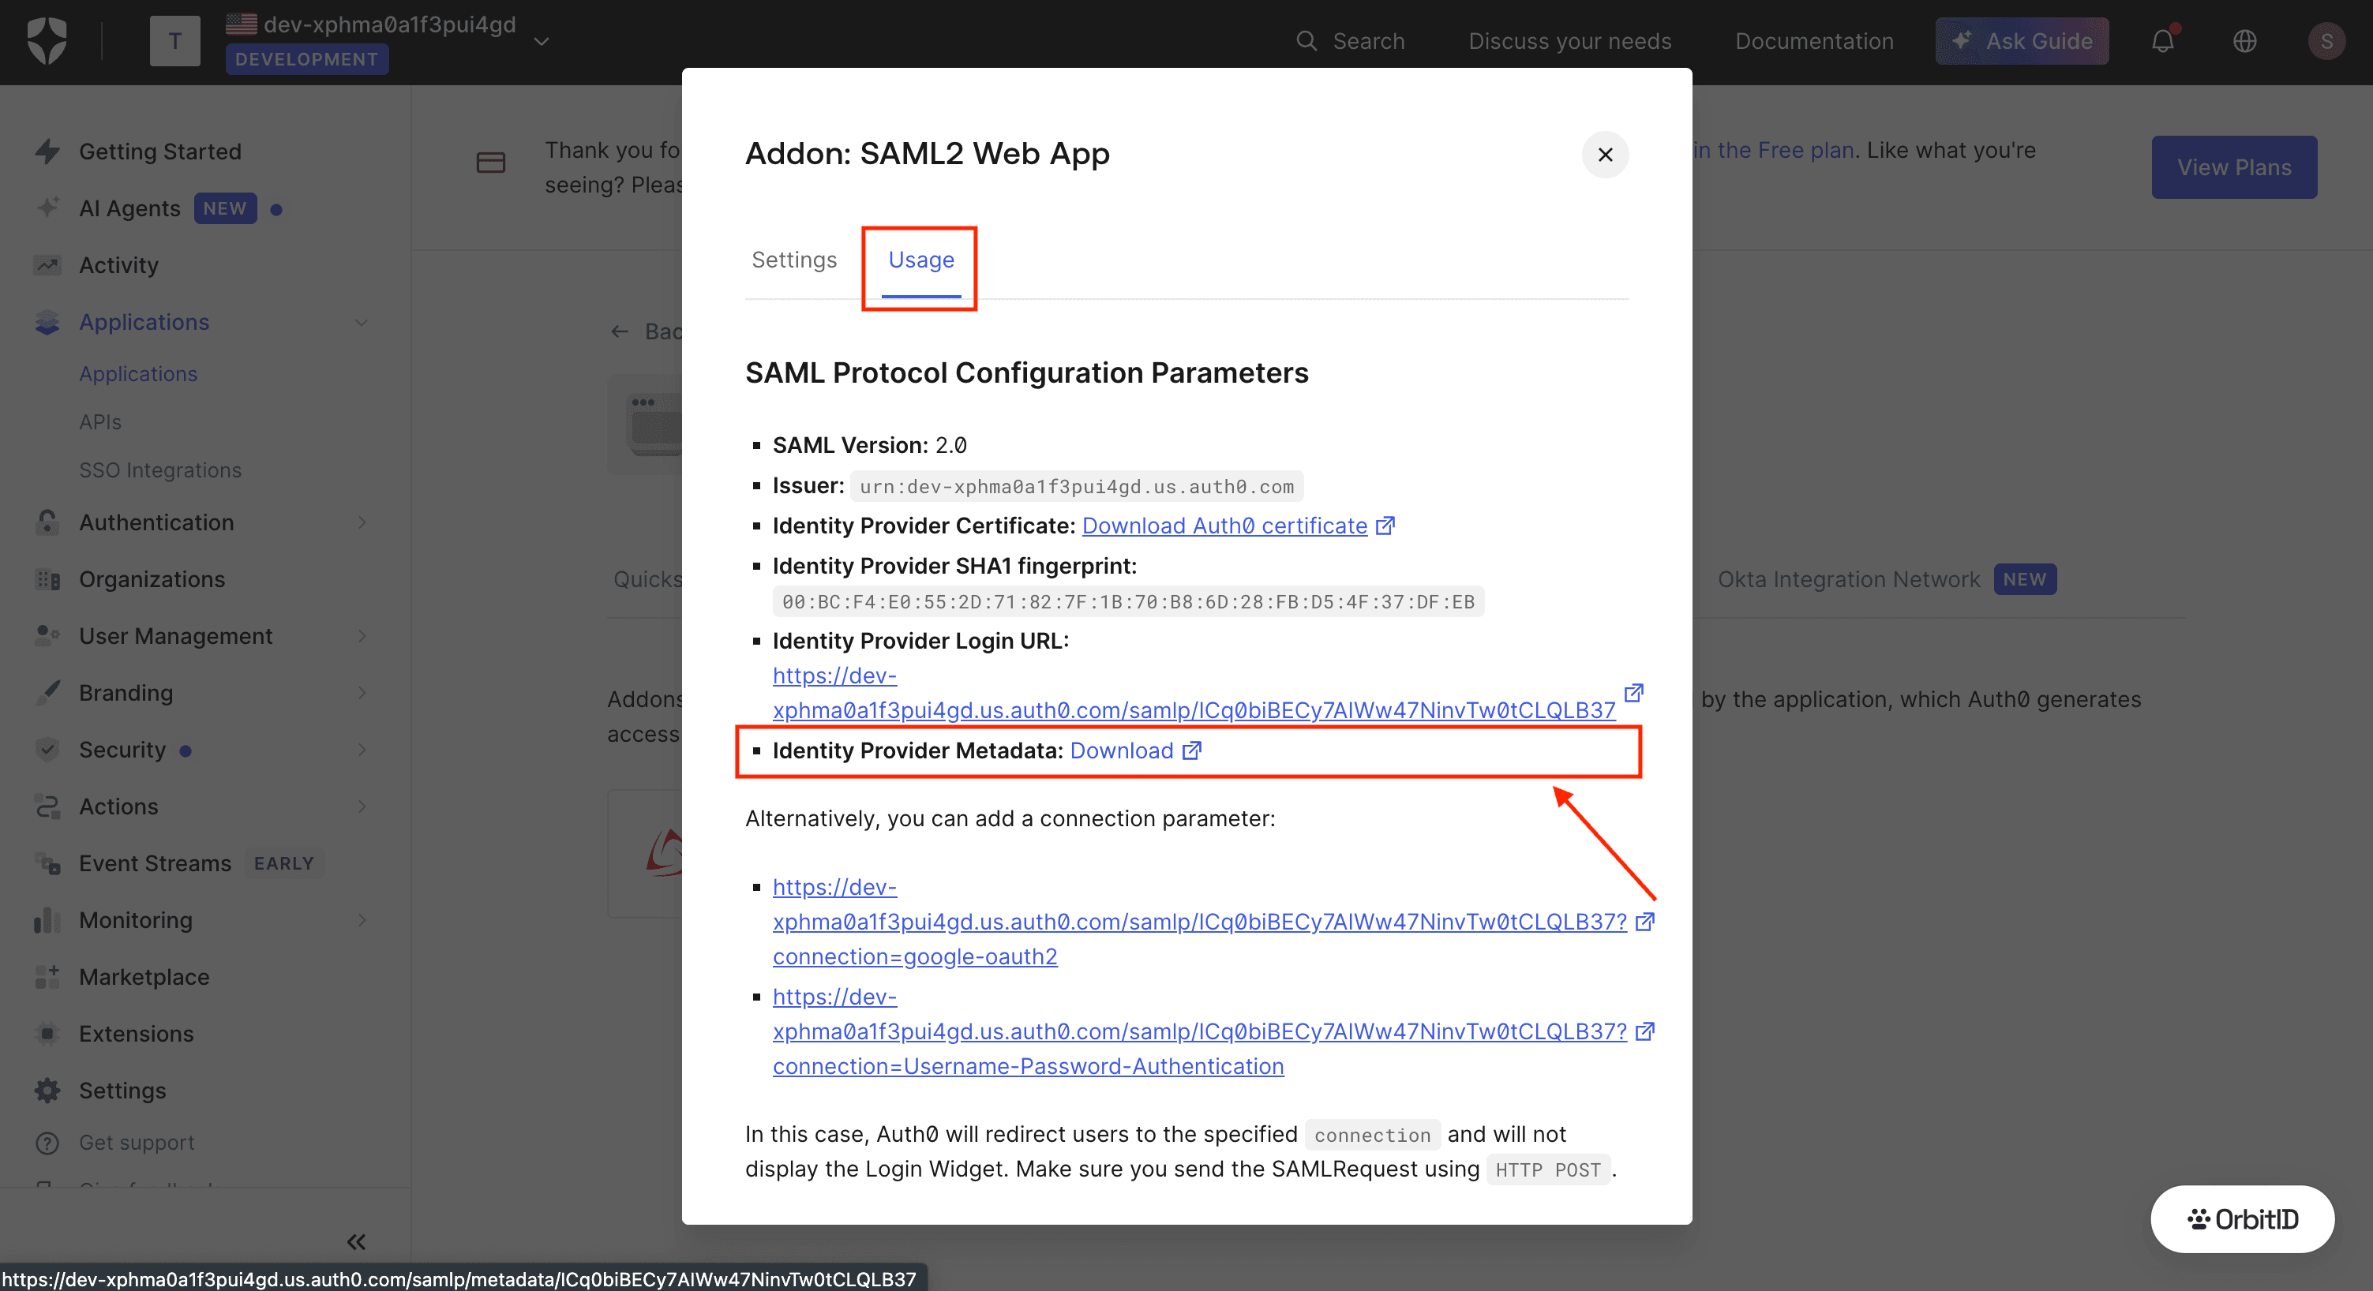Click the Authentication lock icon
This screenshot has width=2373, height=1291.
tap(47, 522)
